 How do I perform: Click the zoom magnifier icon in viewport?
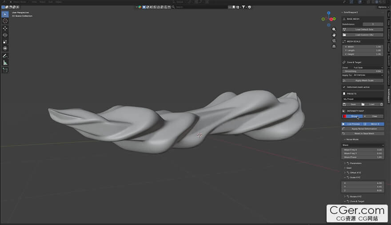point(334,29)
